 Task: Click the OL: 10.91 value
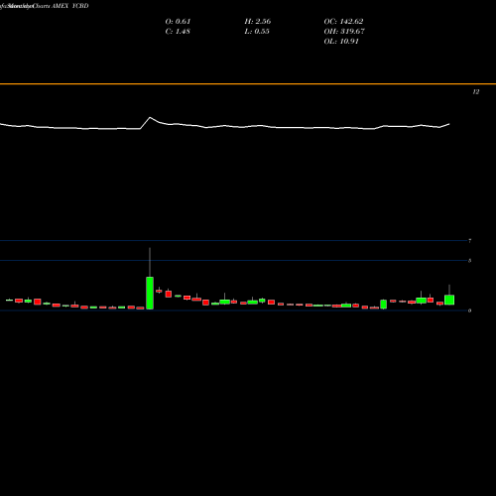341,42
